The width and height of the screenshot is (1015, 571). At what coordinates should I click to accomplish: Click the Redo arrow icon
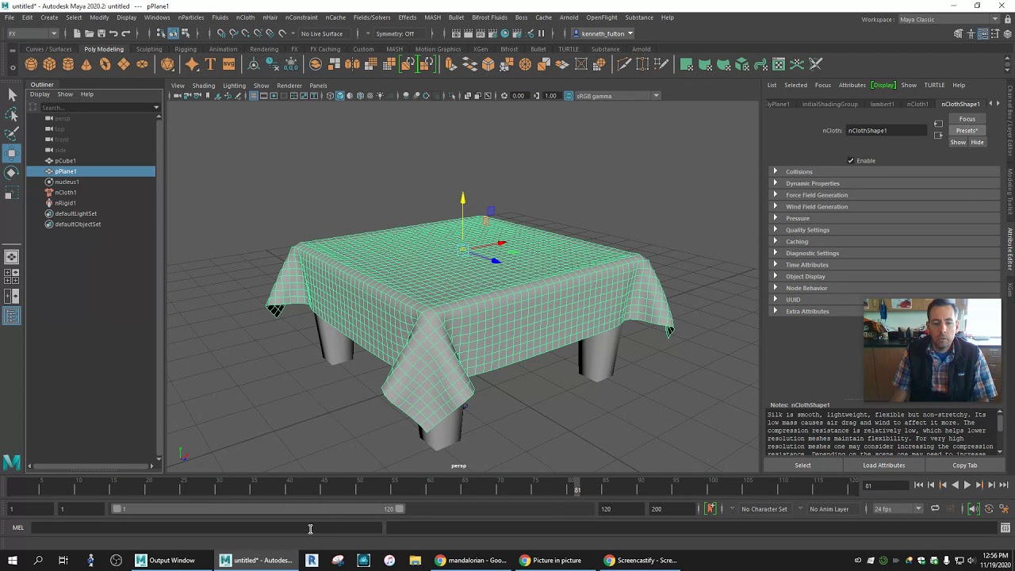[125, 33]
